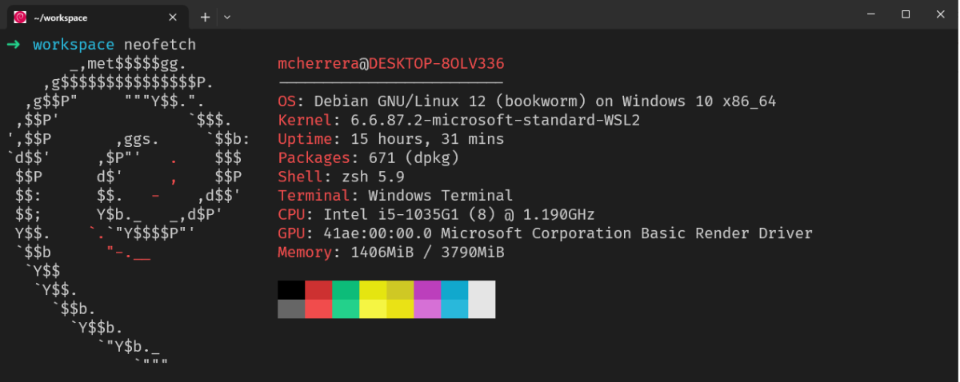Close the Windows Terminal window
The height and width of the screenshot is (382, 960).
[942, 14]
